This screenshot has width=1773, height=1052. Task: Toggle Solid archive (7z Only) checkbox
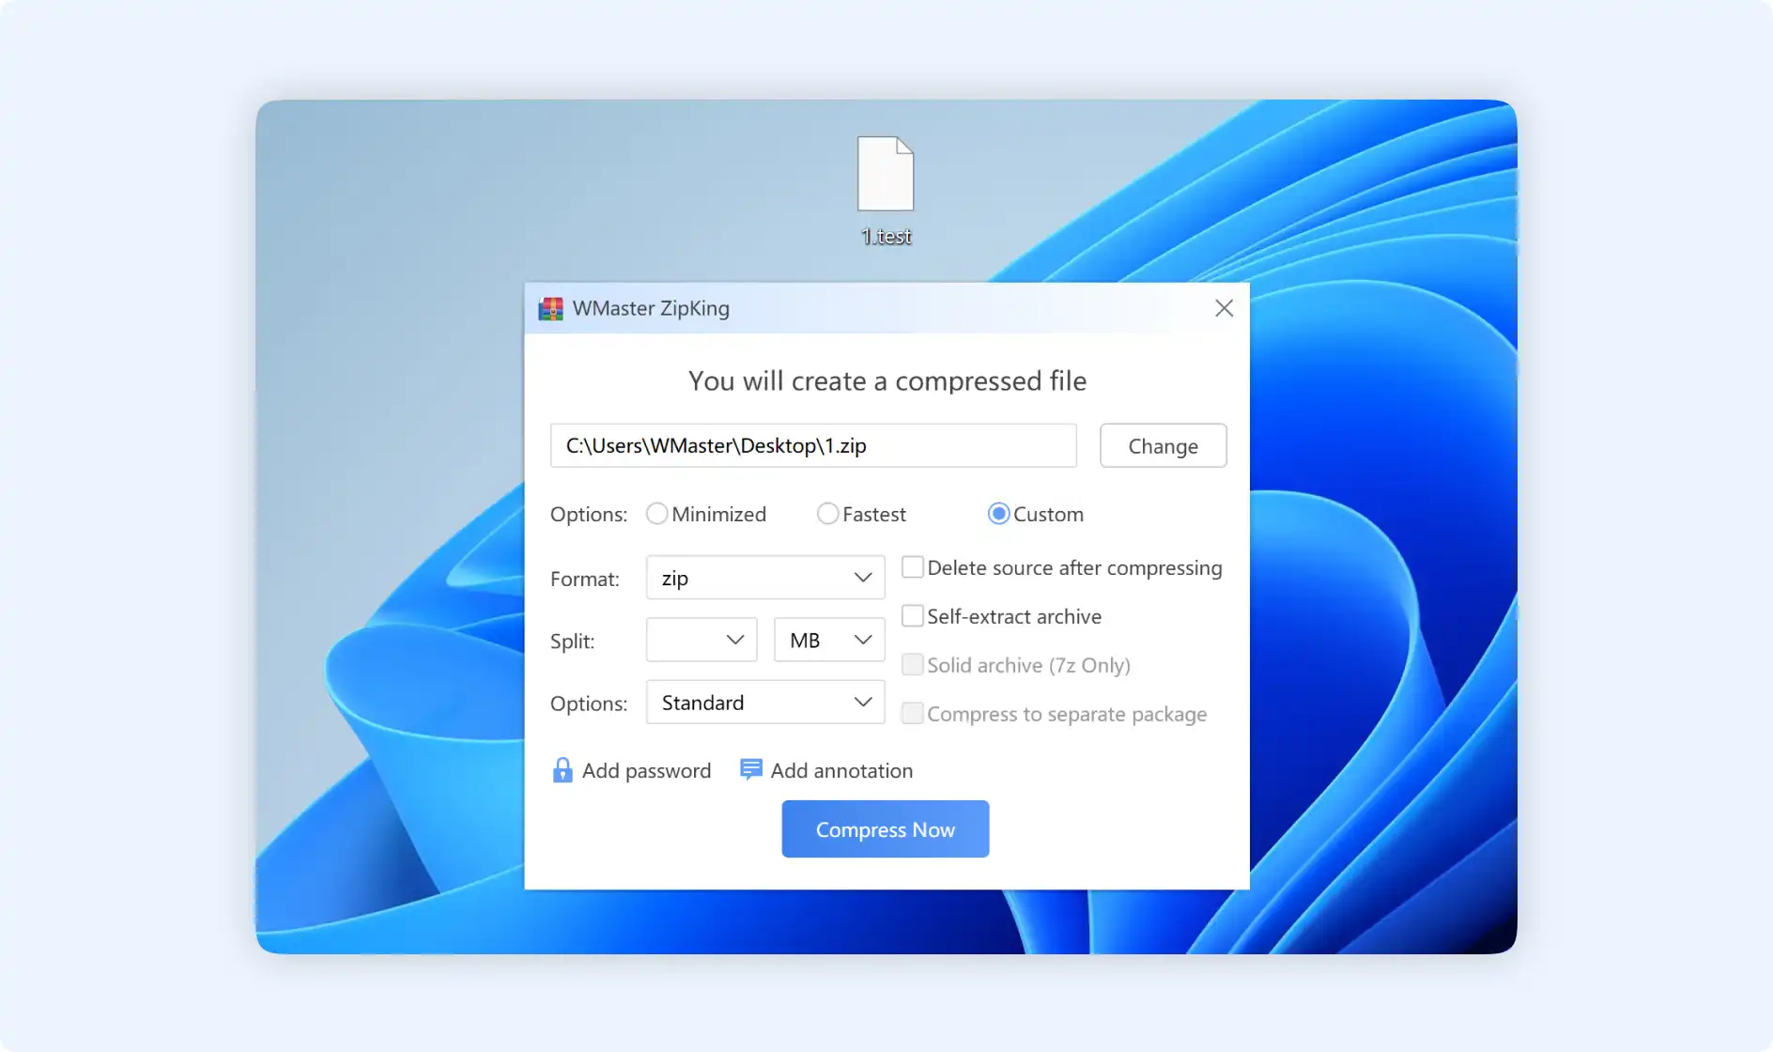(x=912, y=665)
